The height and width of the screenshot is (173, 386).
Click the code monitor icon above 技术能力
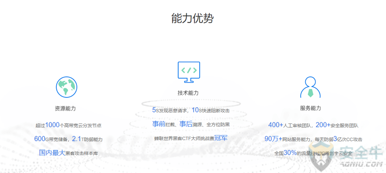(189, 72)
